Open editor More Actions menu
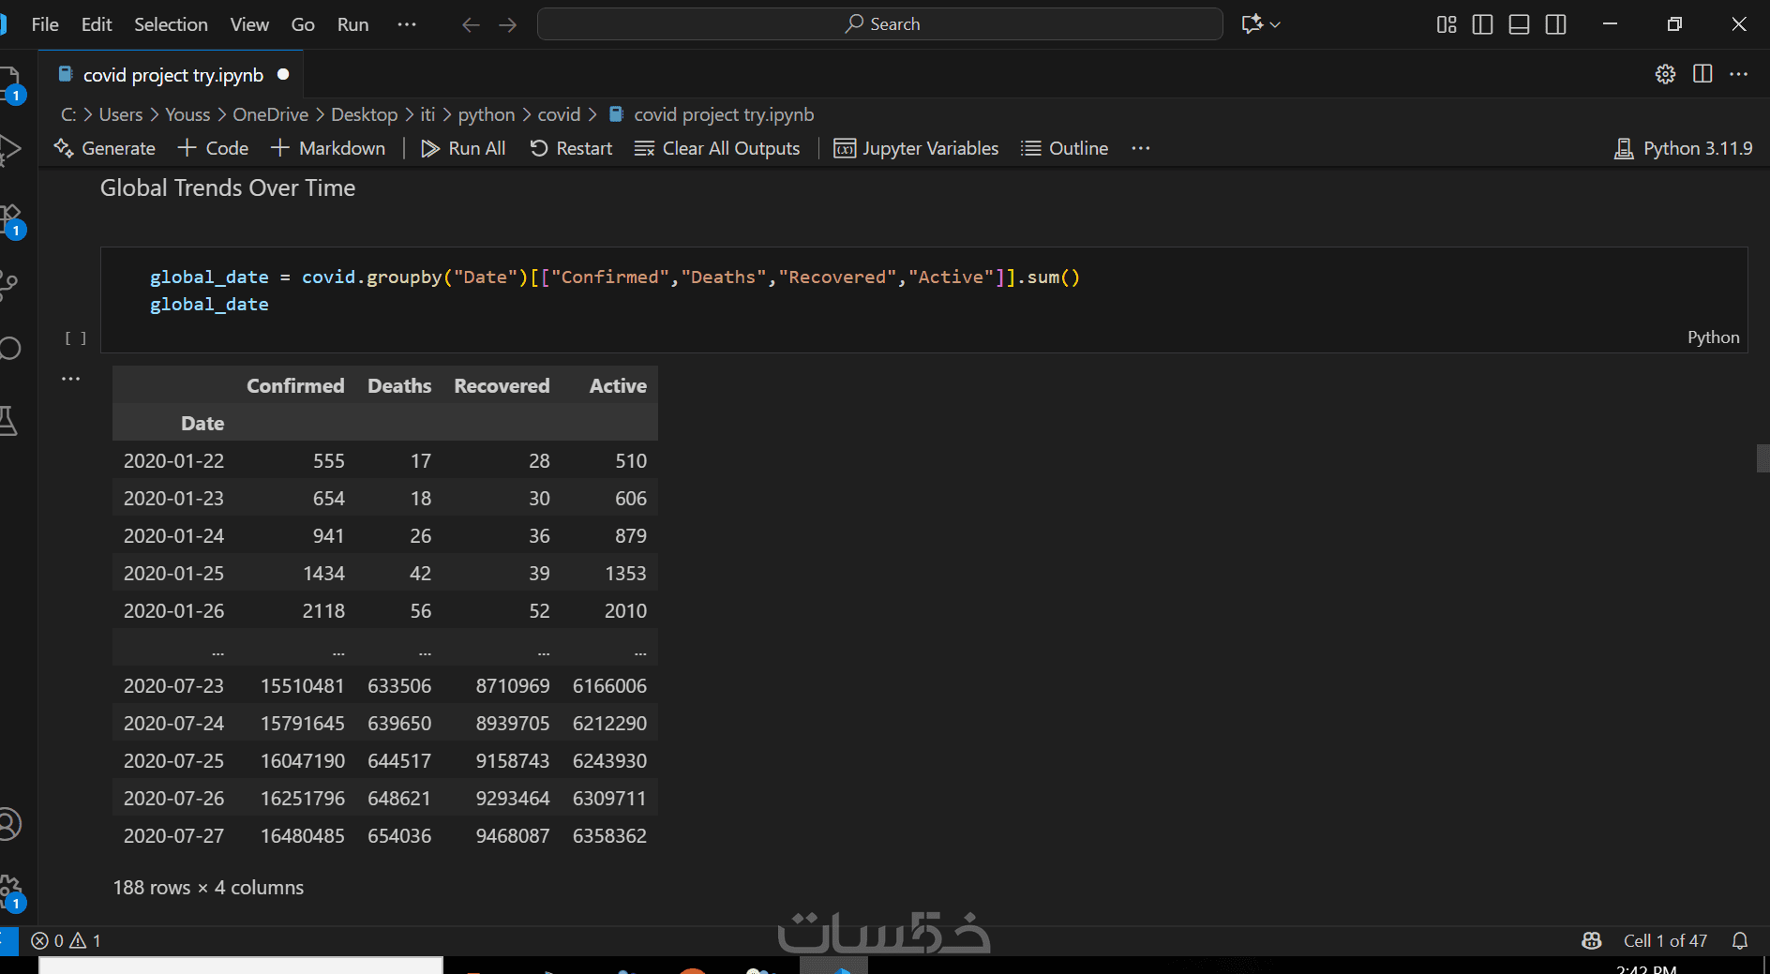The height and width of the screenshot is (974, 1770). point(1739,74)
